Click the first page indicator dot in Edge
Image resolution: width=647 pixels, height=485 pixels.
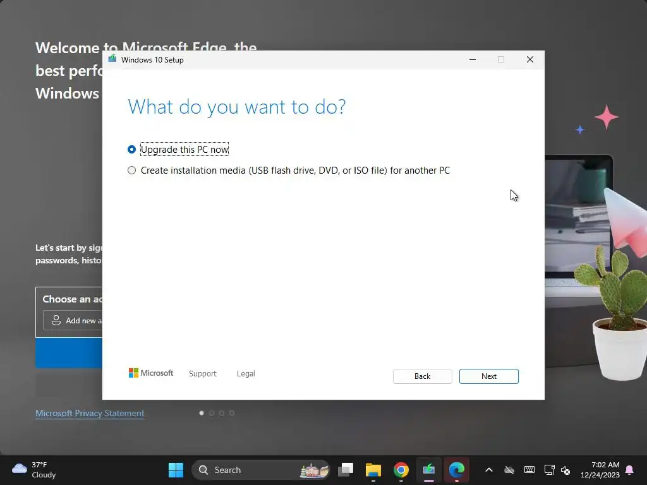click(202, 413)
